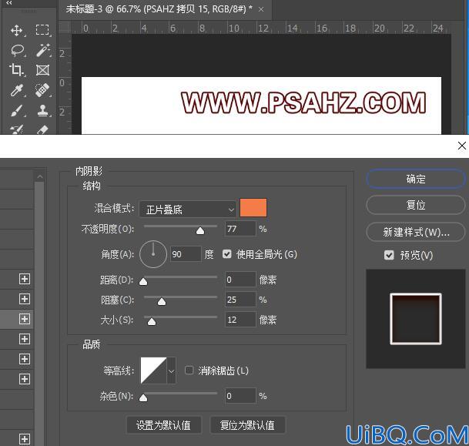Toggle 使用全局光(G) checkbox

point(227,254)
